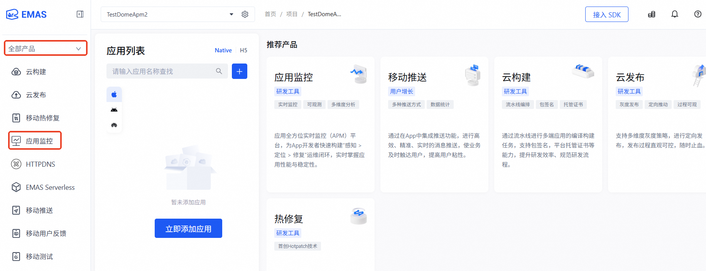Viewport: 706px width, 271px height.
Task: Click the 移动测试 sidebar icon
Action: click(x=16, y=256)
